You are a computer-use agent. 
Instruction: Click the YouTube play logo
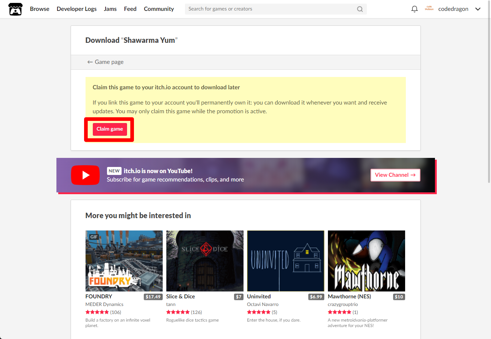click(x=85, y=175)
